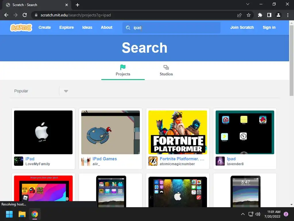Click lavender8's avatar icon
Screen dimensions: 294x221
point(220,161)
